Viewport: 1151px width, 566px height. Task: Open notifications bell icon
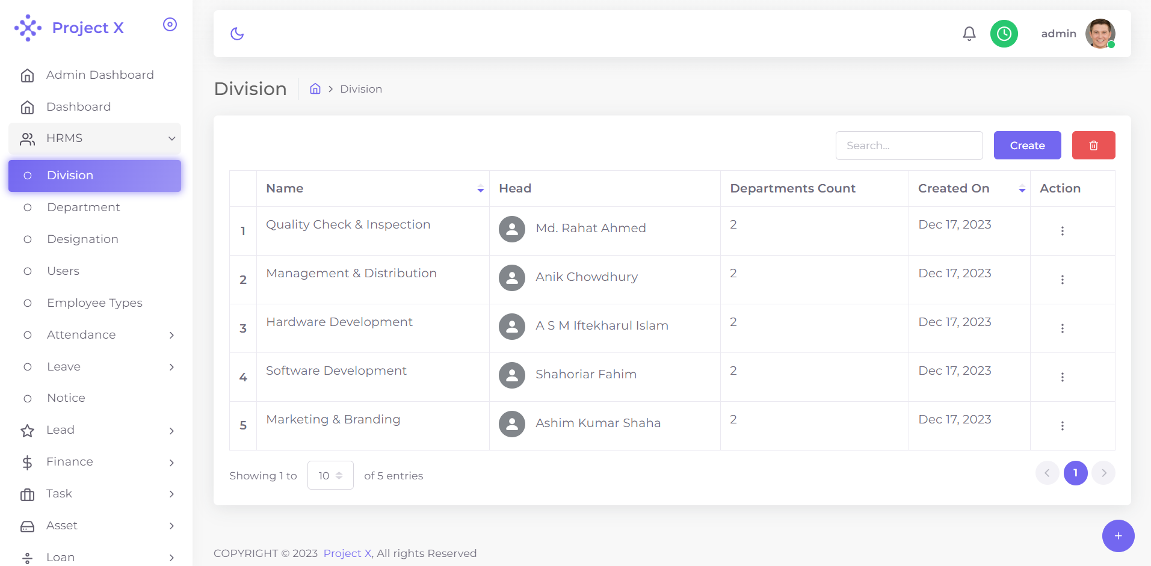[x=969, y=34]
